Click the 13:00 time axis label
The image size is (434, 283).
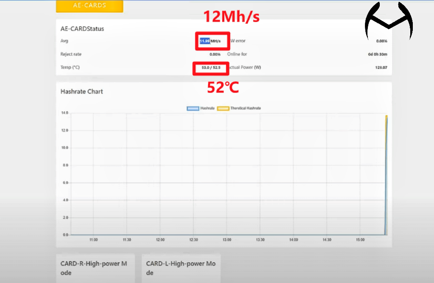pos(227,240)
